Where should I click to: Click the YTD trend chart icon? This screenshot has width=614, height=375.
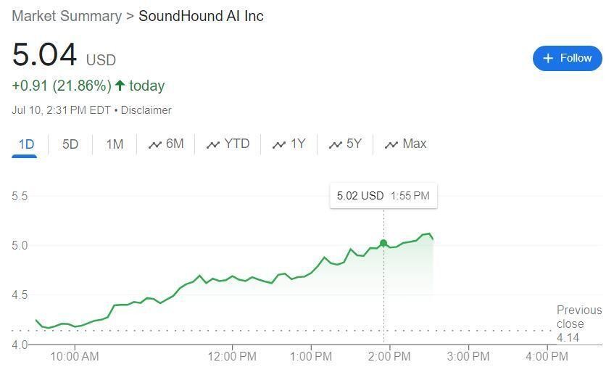click(212, 144)
